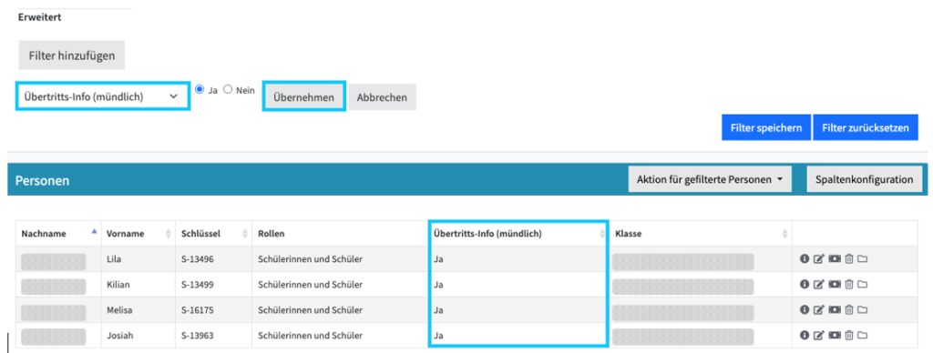This screenshot has width=933, height=353.
Task: Click the trash icon in Kilian's row
Action: coord(849,284)
